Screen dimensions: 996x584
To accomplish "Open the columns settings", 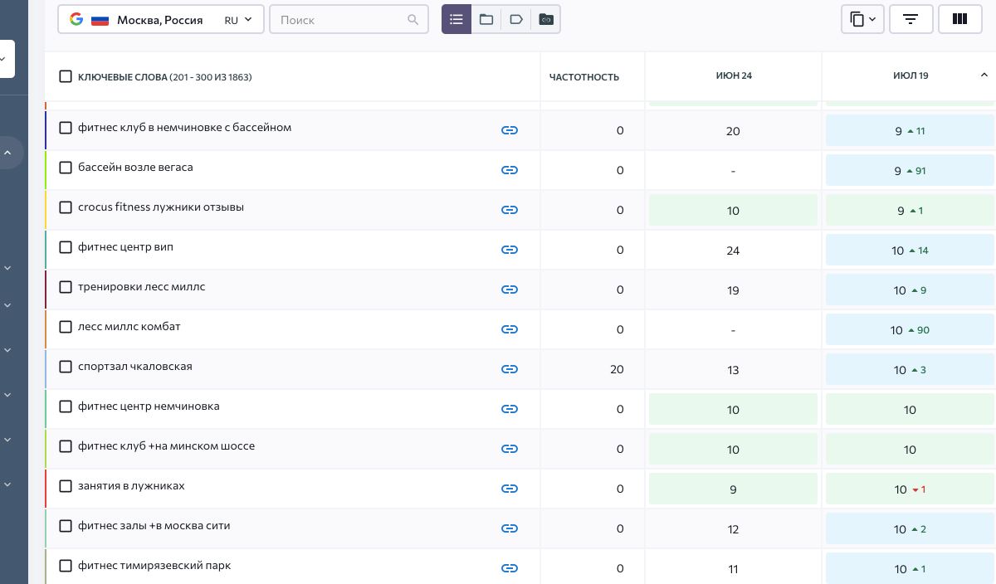I will [959, 19].
